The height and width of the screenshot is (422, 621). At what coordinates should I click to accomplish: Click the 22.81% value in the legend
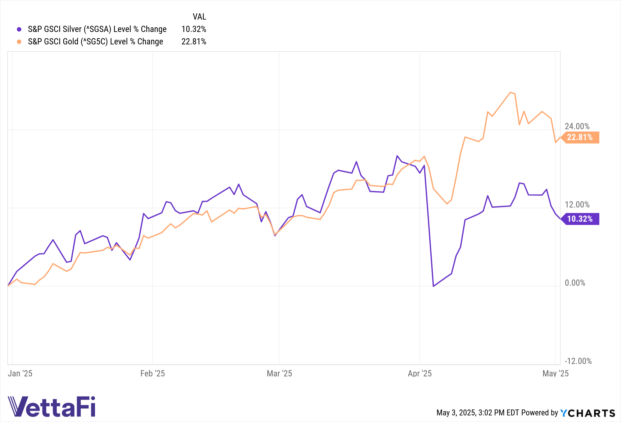194,42
